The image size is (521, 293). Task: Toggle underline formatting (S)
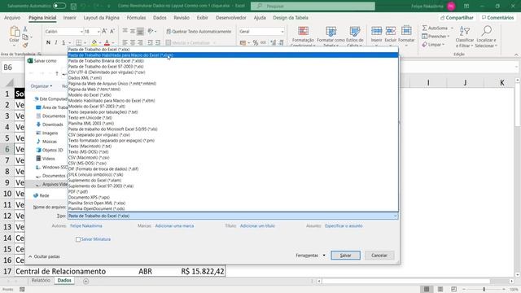click(63, 42)
